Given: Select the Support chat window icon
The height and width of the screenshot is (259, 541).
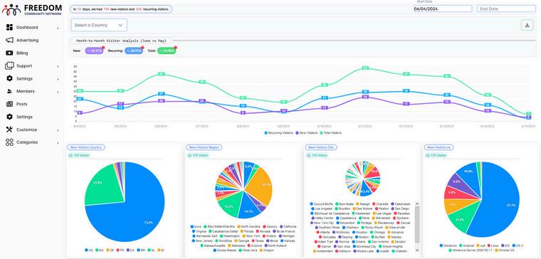Looking at the screenshot, I should [x=10, y=65].
